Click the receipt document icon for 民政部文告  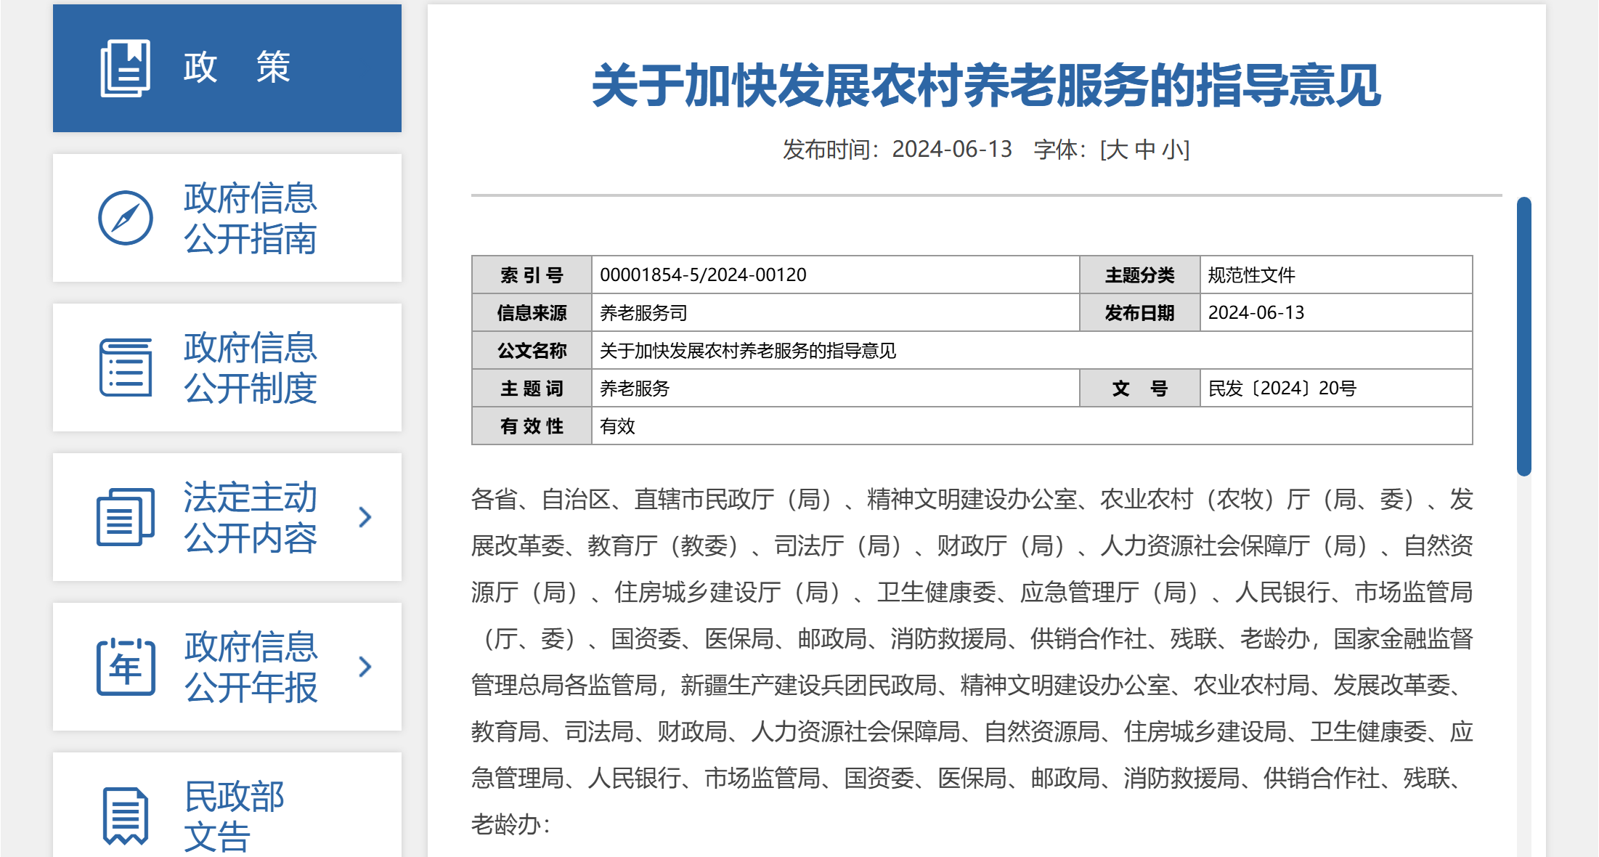point(126,816)
